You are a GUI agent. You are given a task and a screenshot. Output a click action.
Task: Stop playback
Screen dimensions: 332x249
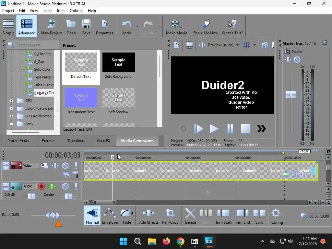246,129
